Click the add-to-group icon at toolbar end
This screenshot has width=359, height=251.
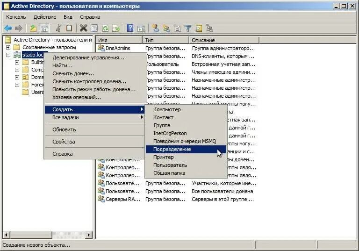coord(209,28)
